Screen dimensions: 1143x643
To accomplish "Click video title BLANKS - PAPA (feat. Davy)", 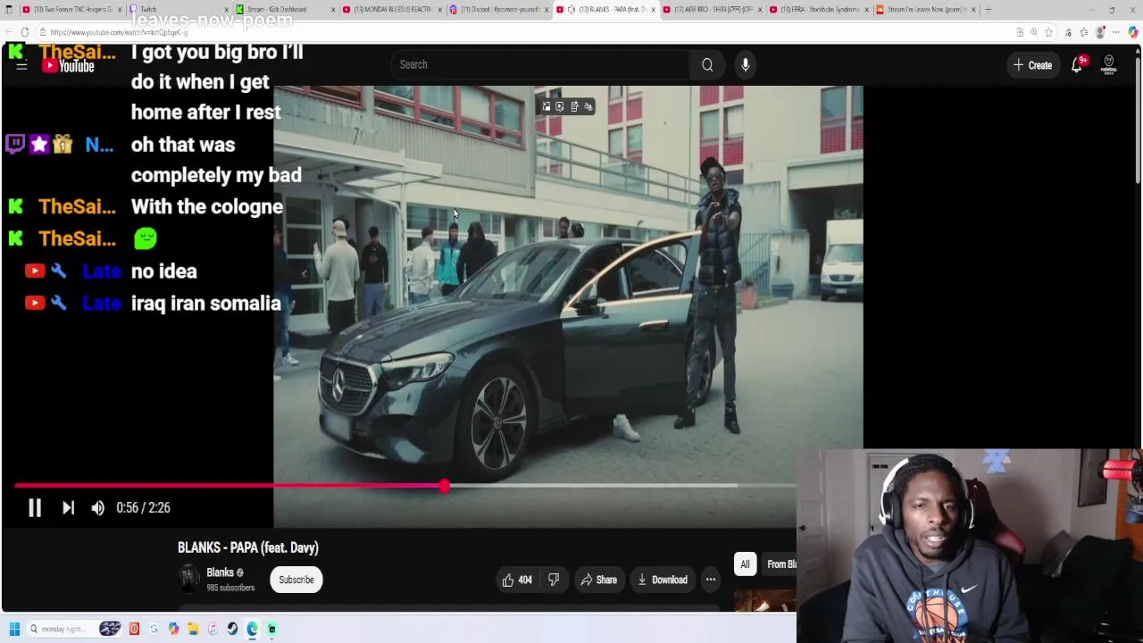I will coord(247,547).
